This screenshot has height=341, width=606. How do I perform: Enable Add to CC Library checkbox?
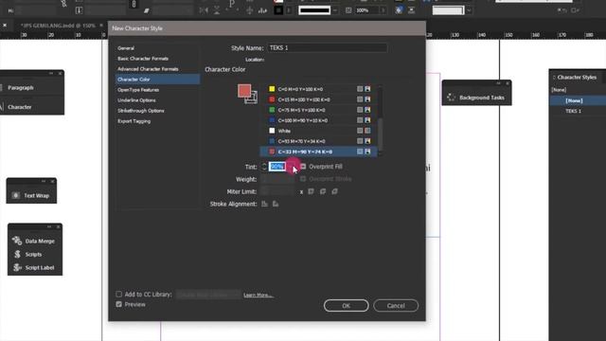click(x=118, y=295)
